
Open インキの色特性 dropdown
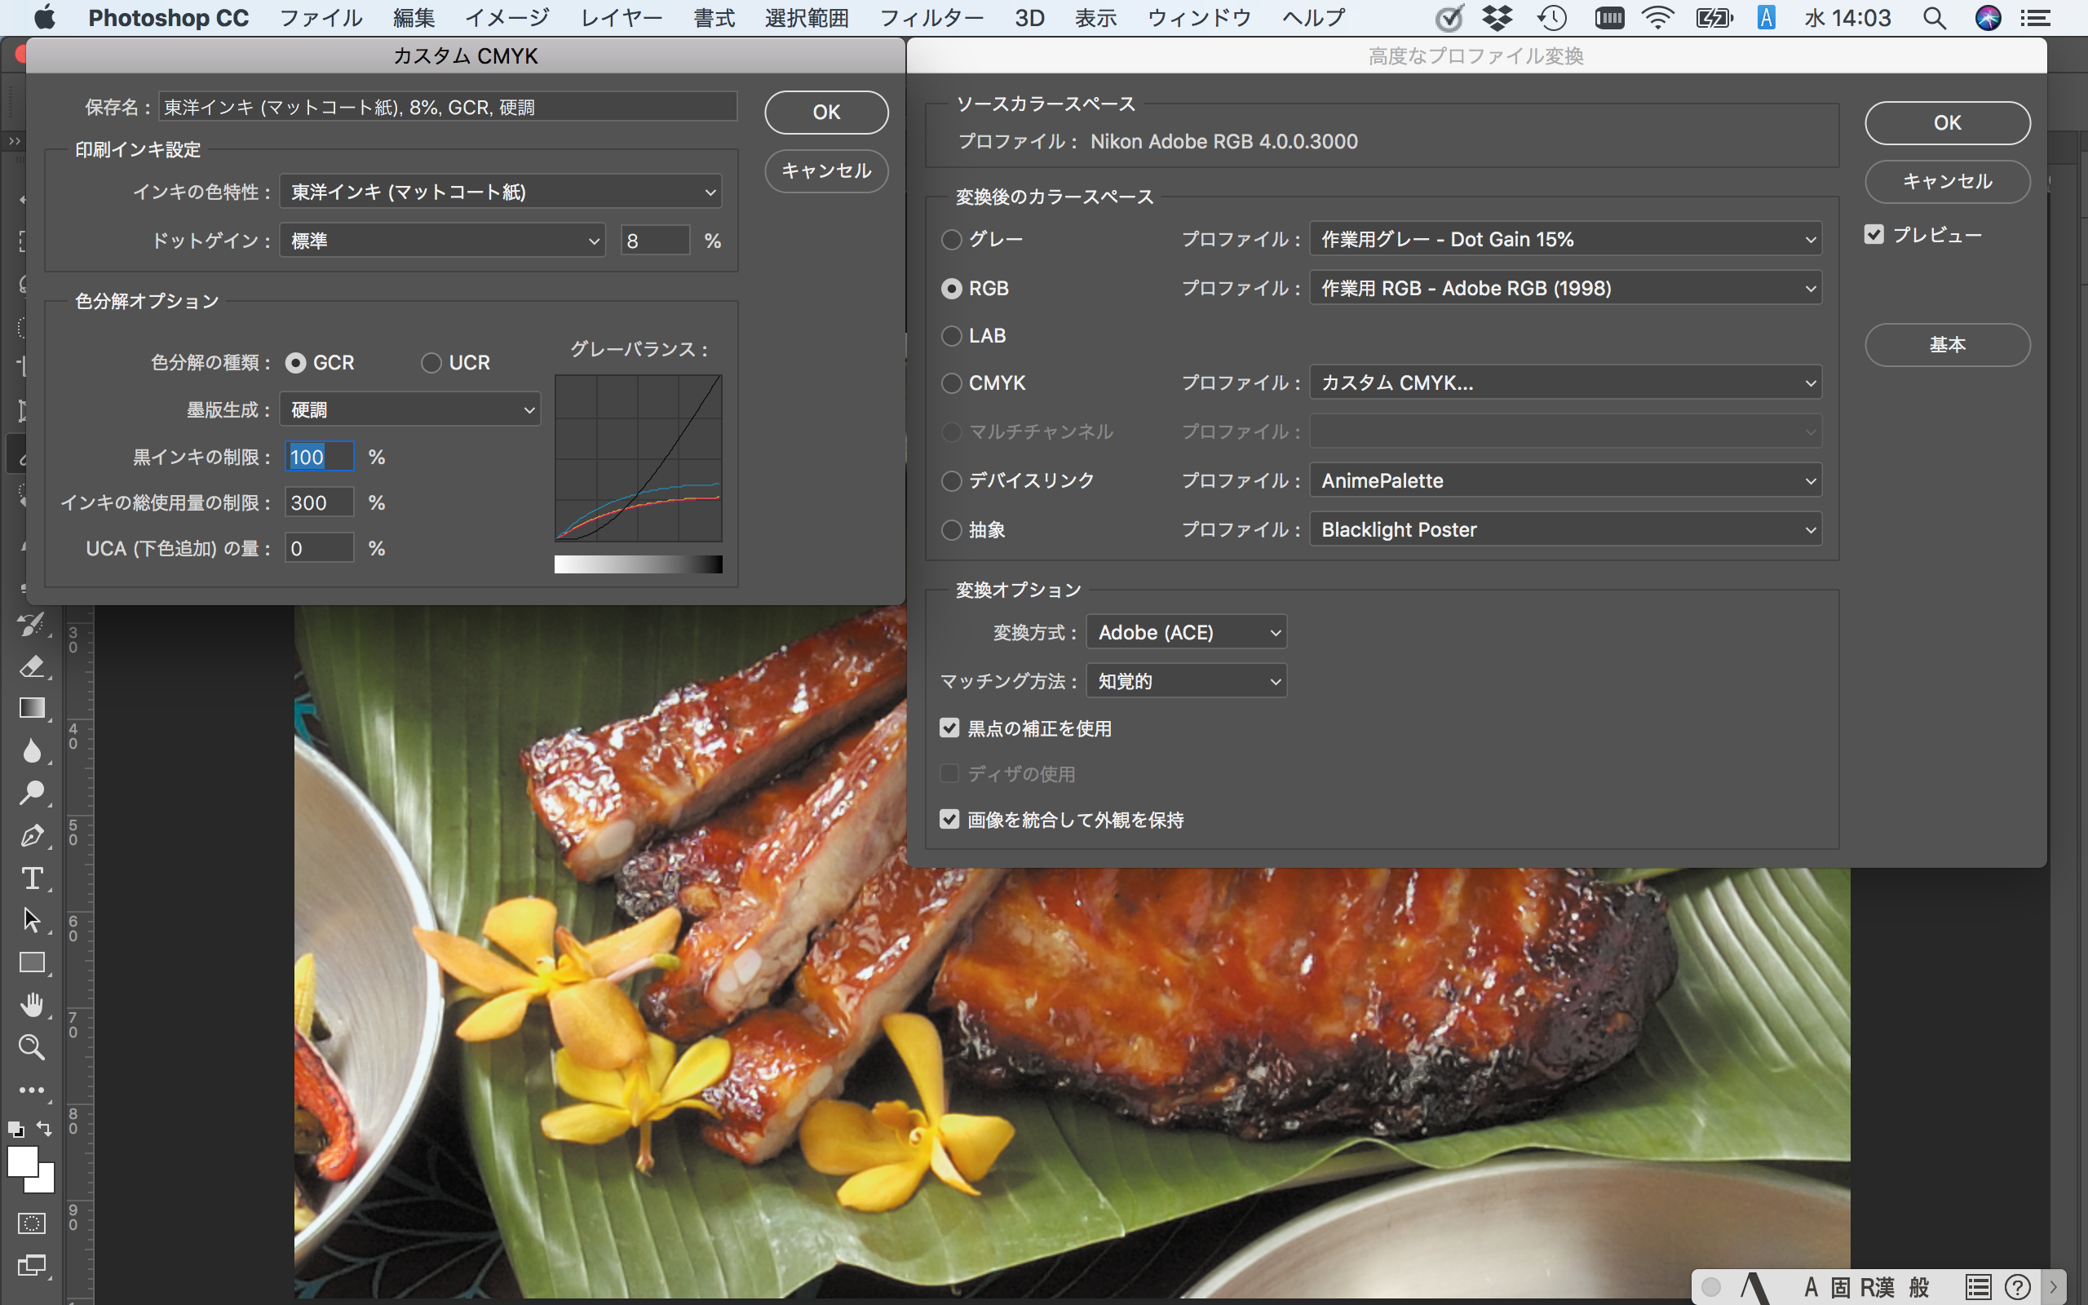pos(501,192)
